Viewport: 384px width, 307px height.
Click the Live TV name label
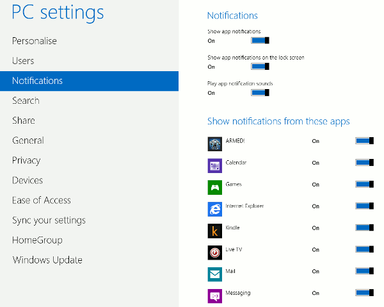pyautogui.click(x=234, y=249)
